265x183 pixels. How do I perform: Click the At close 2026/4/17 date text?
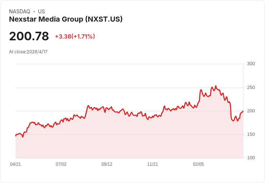click(x=28, y=52)
